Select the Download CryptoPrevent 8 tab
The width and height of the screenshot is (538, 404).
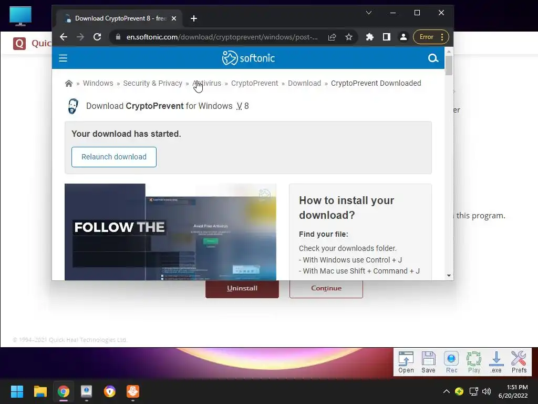point(119,18)
